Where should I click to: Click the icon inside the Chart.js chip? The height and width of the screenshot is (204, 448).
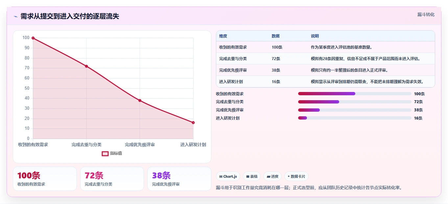coord(221,176)
